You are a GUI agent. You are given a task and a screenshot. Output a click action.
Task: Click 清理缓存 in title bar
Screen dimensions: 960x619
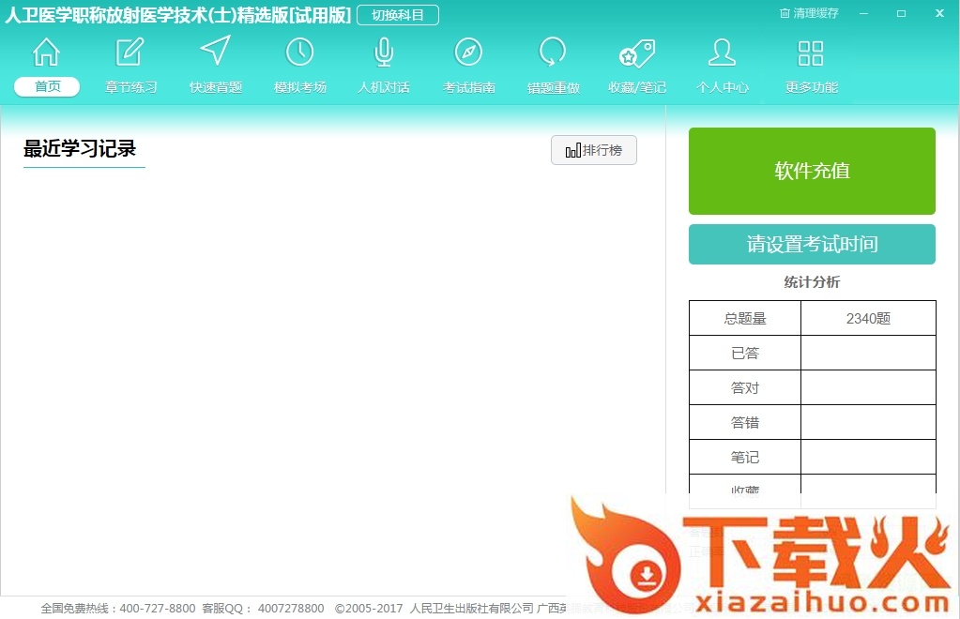coord(809,13)
